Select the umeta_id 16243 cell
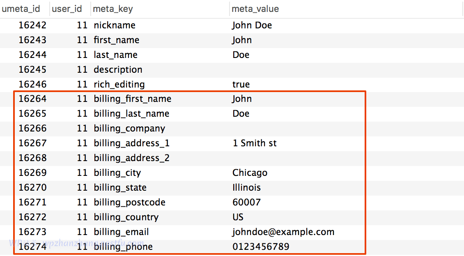Screen dimensions: 464x256 coord(32,40)
